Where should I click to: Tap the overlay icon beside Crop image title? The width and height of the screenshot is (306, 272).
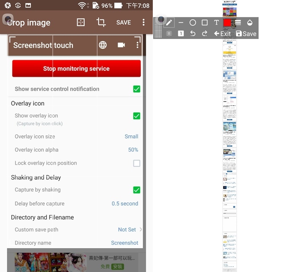click(8, 19)
